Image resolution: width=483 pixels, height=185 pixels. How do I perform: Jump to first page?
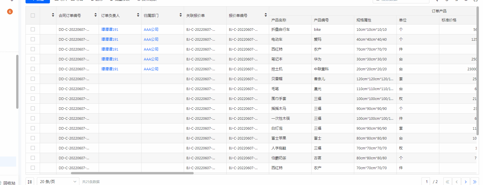[447, 182]
